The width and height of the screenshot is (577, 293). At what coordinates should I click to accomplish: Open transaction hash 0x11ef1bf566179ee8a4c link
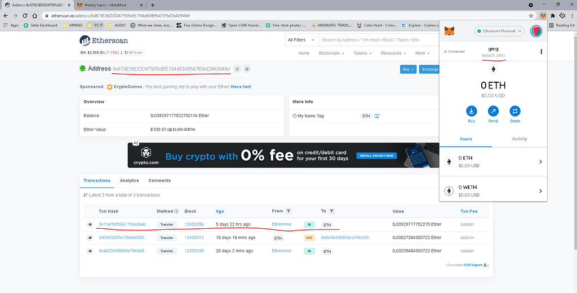pyautogui.click(x=125, y=224)
